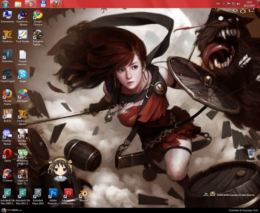The image size is (260, 213).
Task: Click the RU language indicator
Action: (218, 4)
